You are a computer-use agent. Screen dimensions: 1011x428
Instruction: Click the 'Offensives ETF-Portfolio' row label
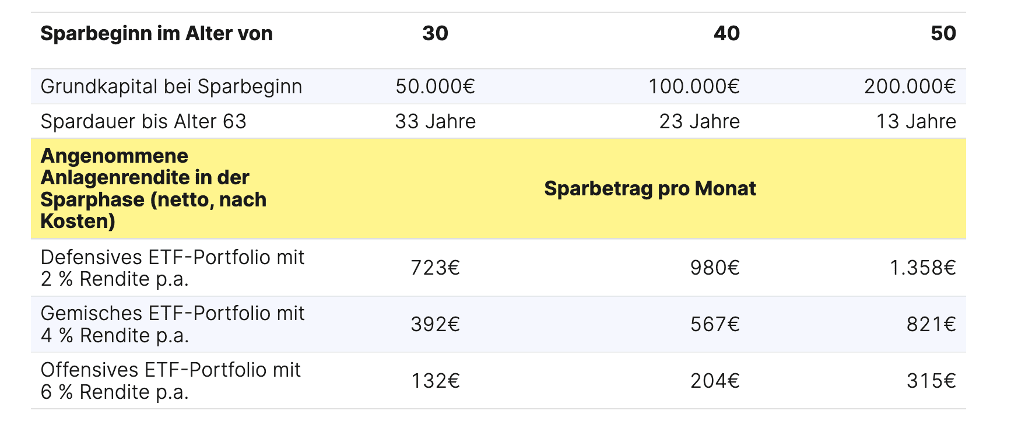click(171, 381)
